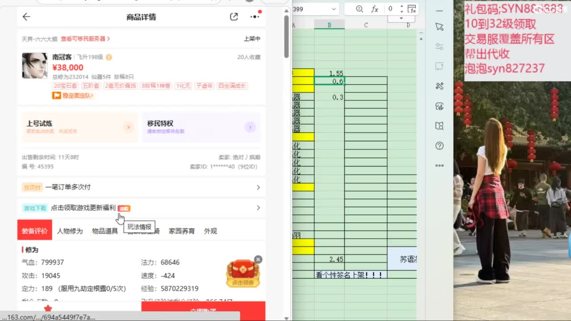Switch to the 家园养育 tab
Viewport: 571px width, 321px height.
(x=182, y=231)
